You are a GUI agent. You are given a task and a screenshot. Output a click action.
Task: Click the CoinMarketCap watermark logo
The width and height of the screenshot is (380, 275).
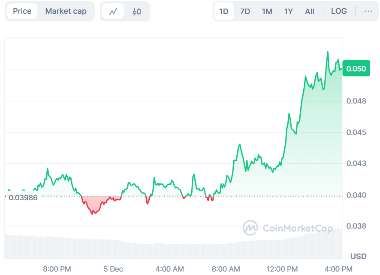pos(287,228)
